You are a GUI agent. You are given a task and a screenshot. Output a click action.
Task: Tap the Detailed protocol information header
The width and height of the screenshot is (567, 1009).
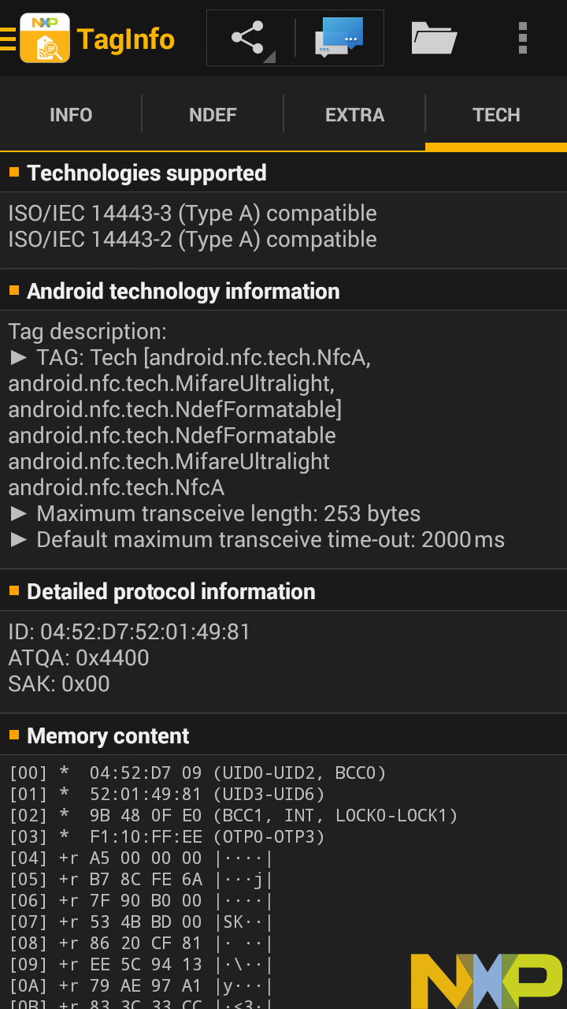click(171, 591)
